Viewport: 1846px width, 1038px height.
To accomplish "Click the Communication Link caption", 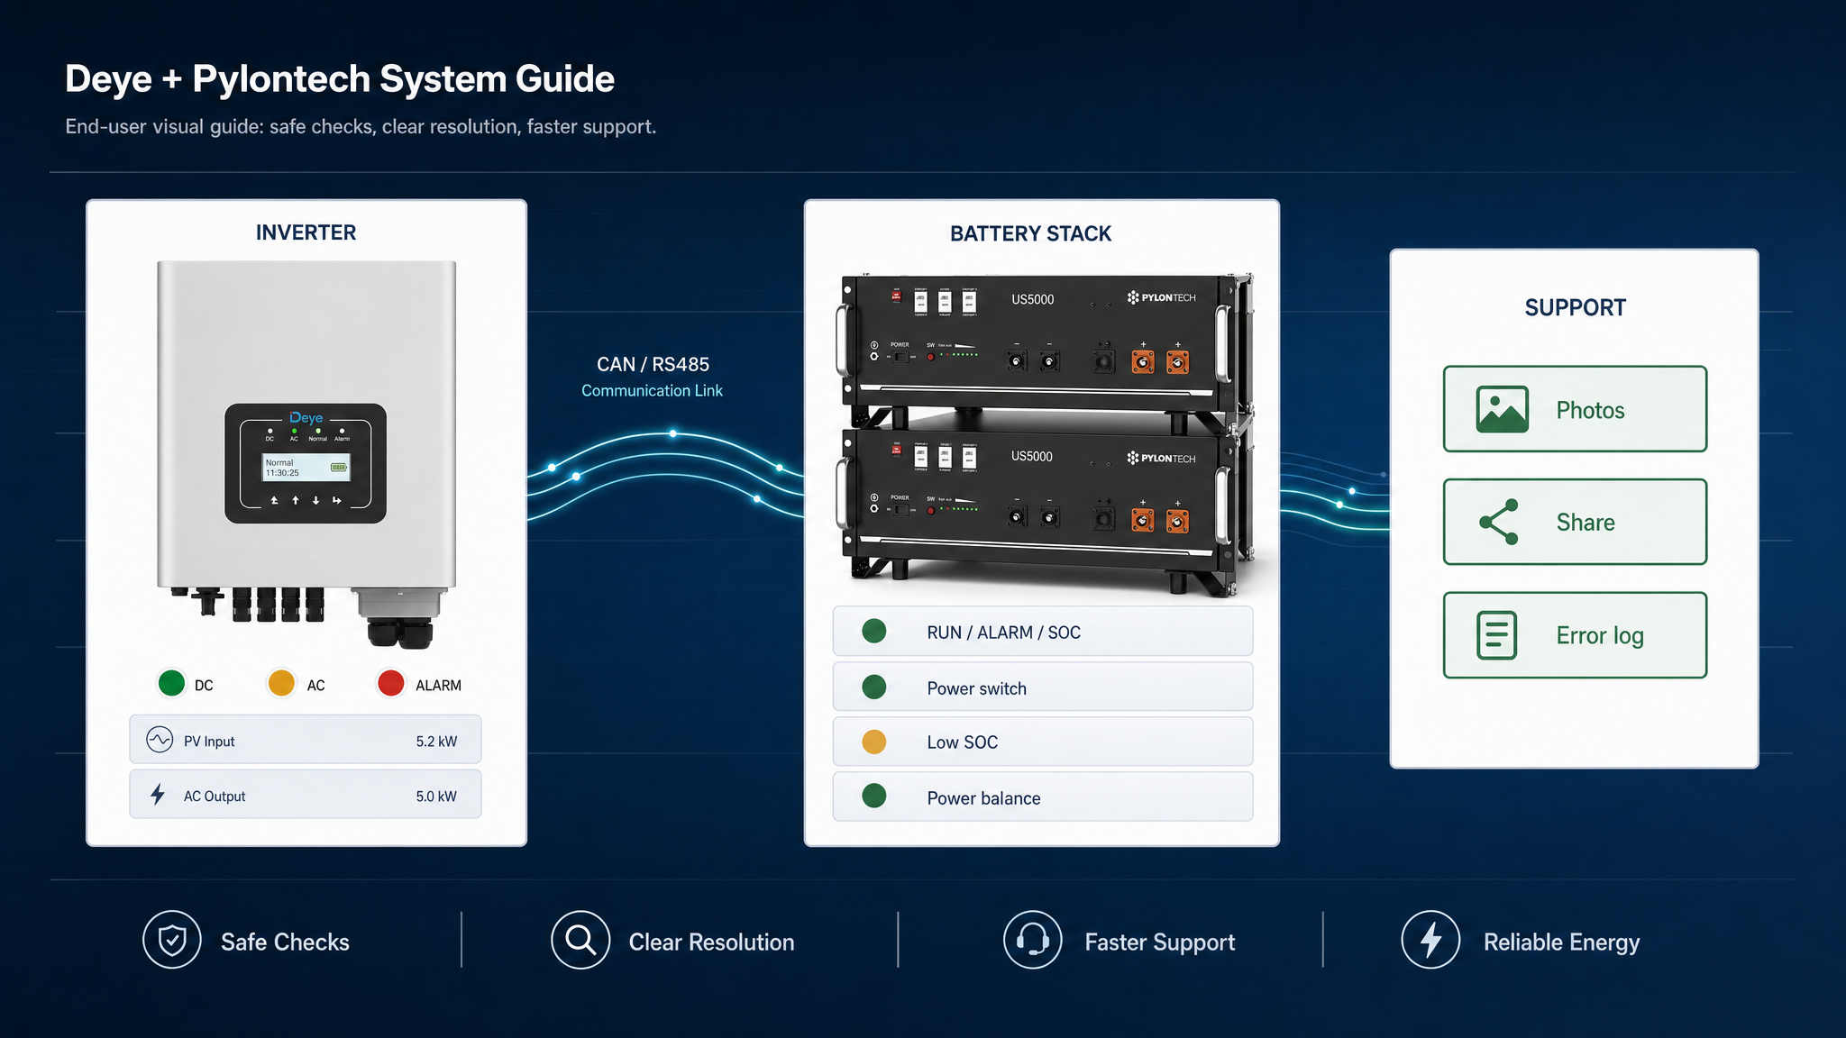I will point(652,390).
